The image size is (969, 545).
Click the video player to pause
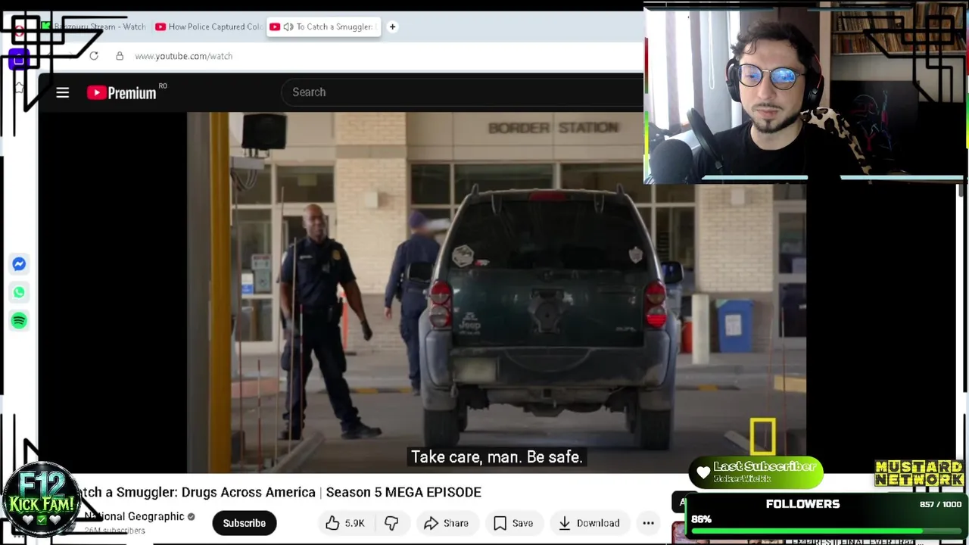click(497, 291)
